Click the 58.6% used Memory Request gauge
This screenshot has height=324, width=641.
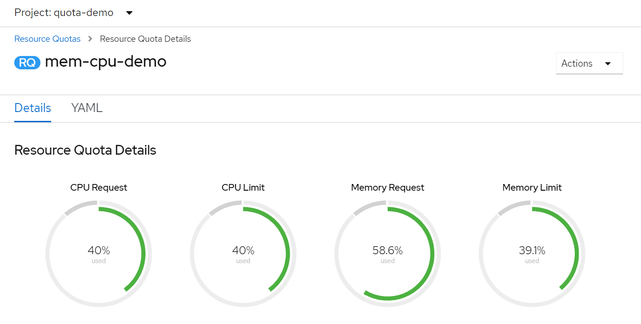coord(387,250)
